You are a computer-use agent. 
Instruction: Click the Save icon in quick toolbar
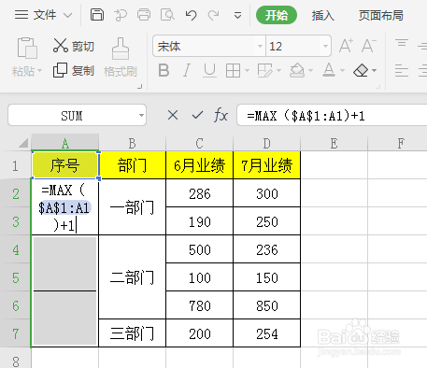pos(97,15)
